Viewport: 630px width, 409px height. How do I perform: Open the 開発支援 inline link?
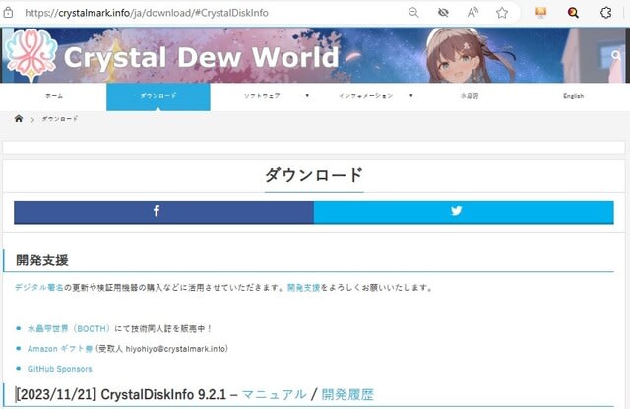[304, 287]
